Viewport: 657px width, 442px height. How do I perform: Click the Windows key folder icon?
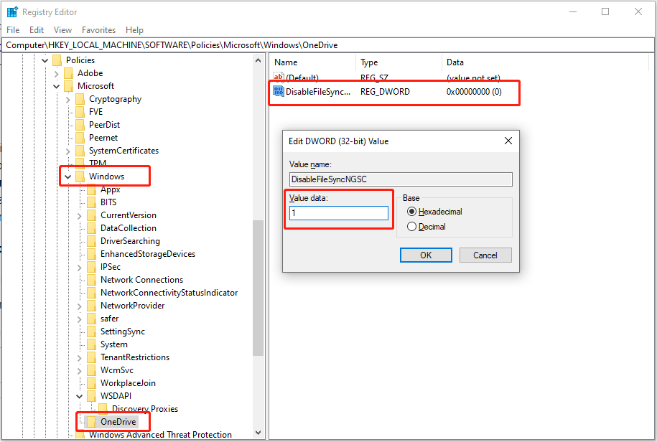80,176
